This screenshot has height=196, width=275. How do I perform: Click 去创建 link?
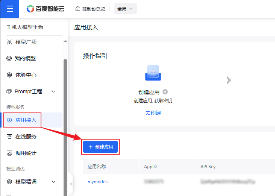click(x=153, y=113)
